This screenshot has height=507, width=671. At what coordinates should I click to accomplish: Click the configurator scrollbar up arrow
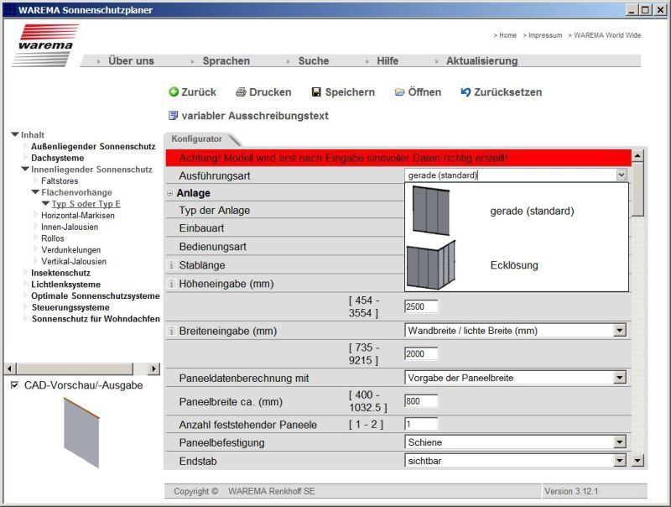click(x=637, y=155)
